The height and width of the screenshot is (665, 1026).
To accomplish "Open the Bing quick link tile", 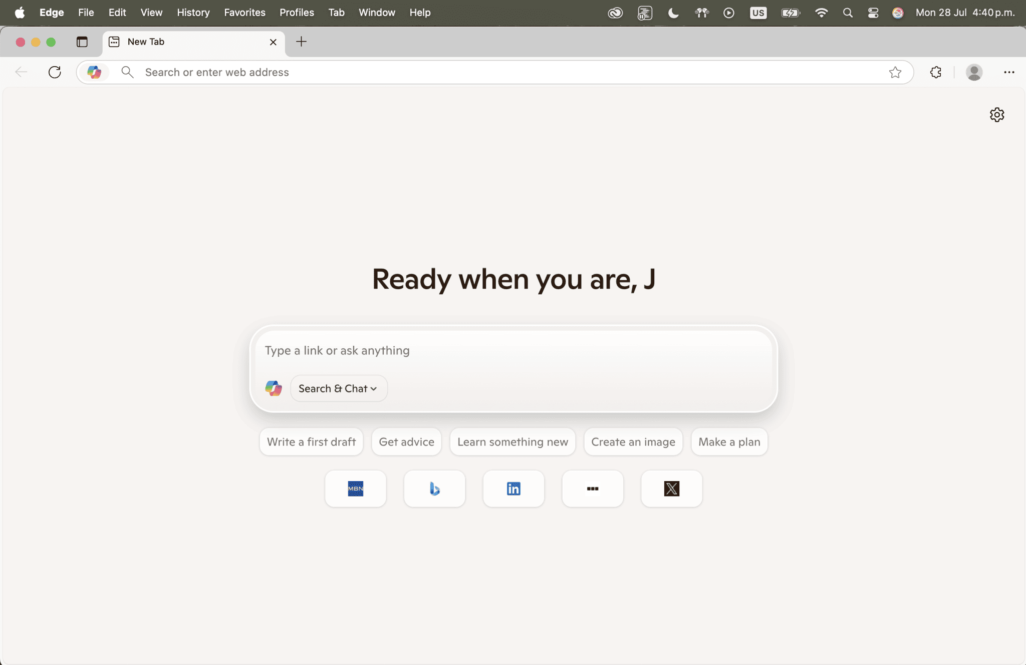I will (x=434, y=489).
